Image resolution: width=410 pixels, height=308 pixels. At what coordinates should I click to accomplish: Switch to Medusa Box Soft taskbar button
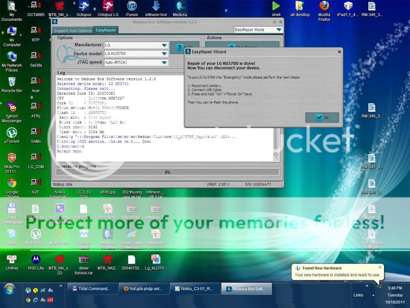tap(246, 289)
